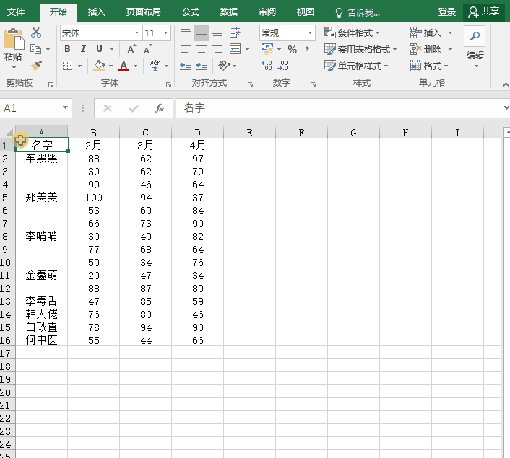Switch to the 数据 tab
Screen dimensions: 510x458
pos(229,12)
